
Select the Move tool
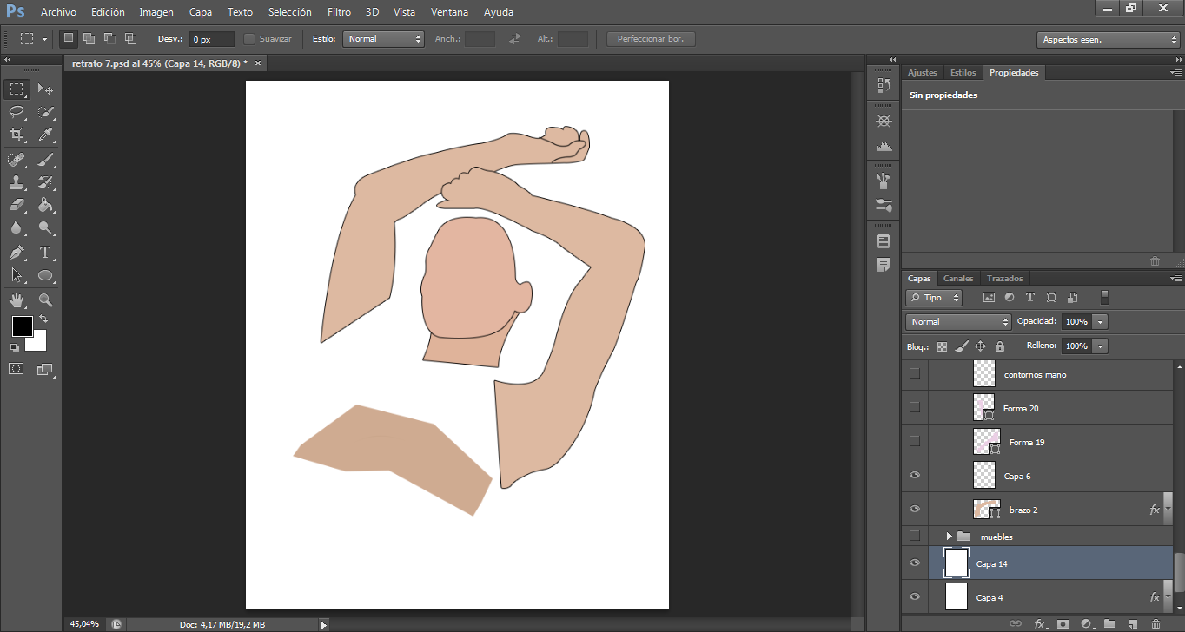46,89
